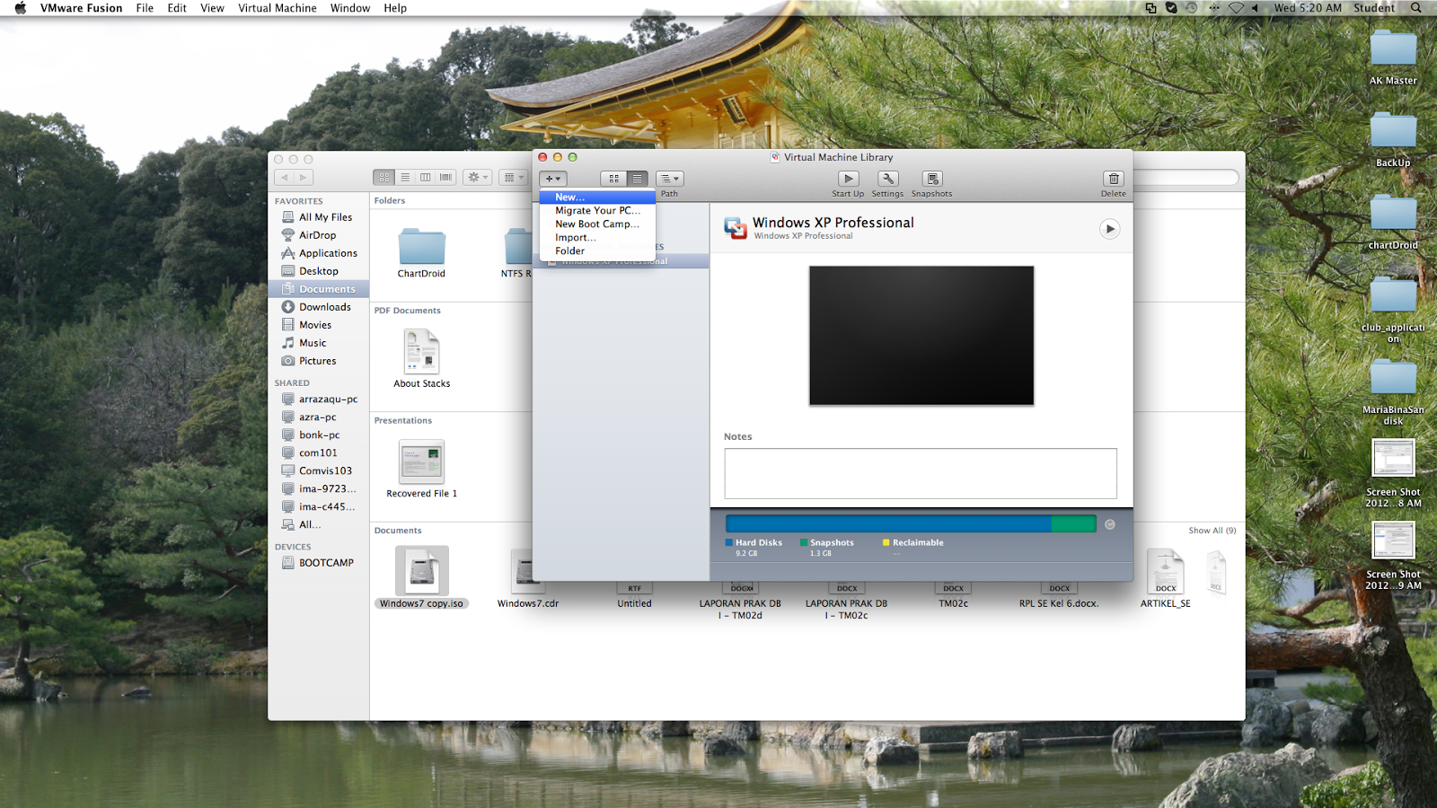Image resolution: width=1437 pixels, height=808 pixels.
Task: Click the yellow Reclaimable legend swatch
Action: (886, 542)
